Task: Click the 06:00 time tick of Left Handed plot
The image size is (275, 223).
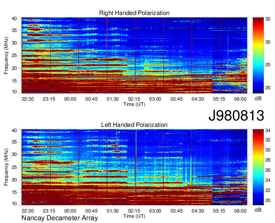Action: (x=240, y=211)
